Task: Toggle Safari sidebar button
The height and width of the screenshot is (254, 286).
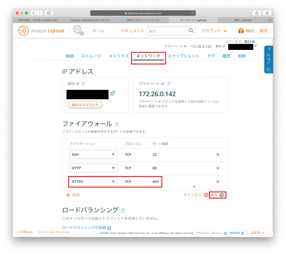Action: (x=49, y=13)
